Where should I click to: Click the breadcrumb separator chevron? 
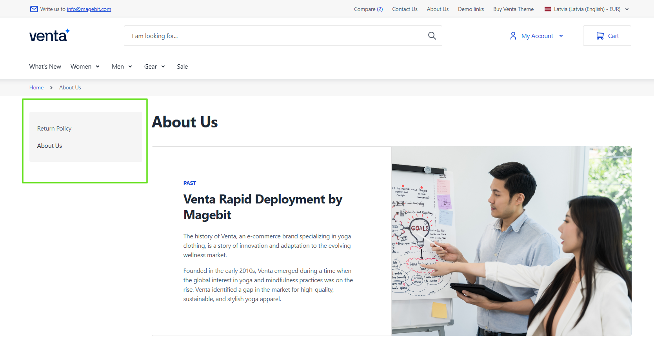coord(51,87)
